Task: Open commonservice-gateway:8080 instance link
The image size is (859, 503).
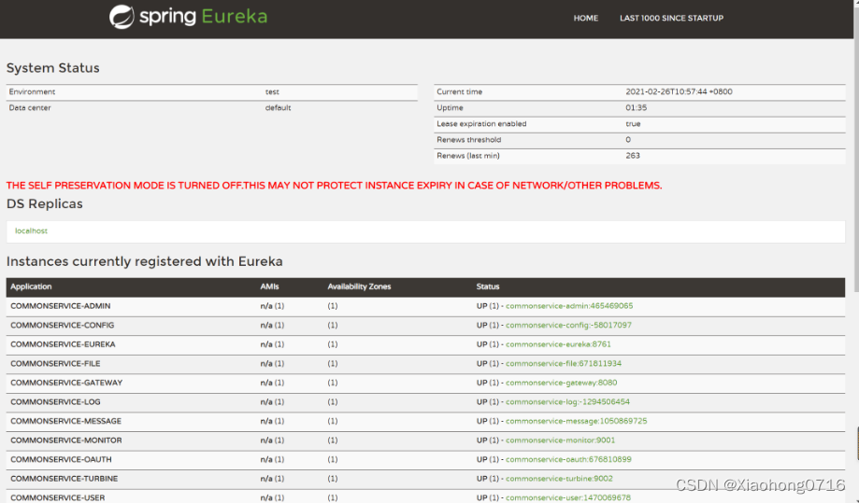Action: coord(561,383)
